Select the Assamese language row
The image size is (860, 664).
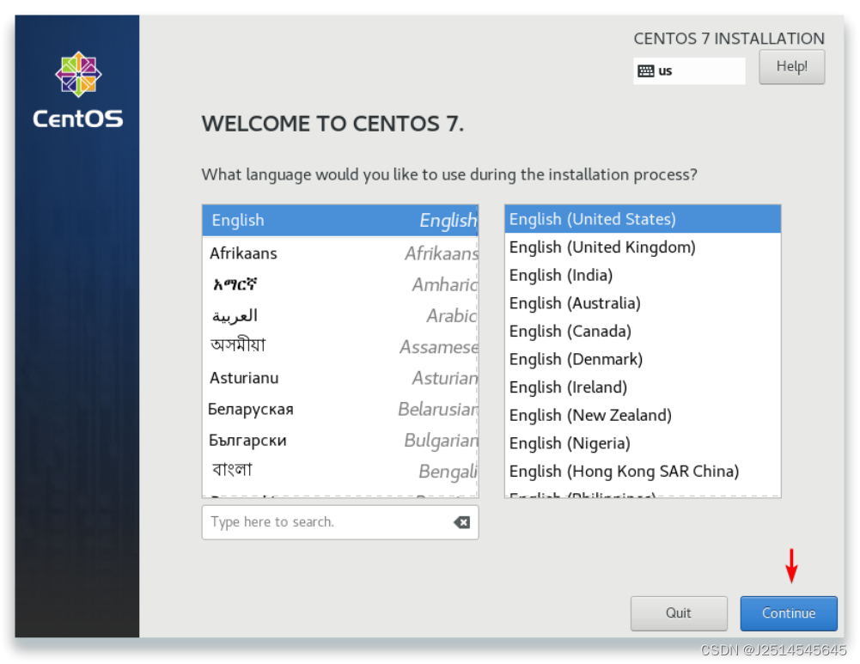[340, 346]
